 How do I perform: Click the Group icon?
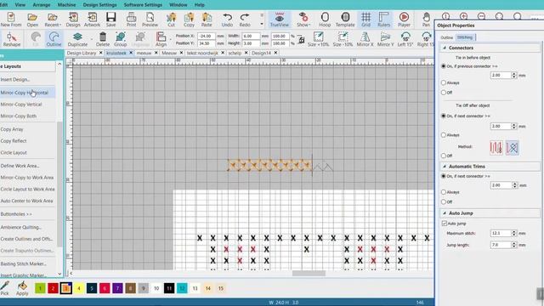click(121, 39)
